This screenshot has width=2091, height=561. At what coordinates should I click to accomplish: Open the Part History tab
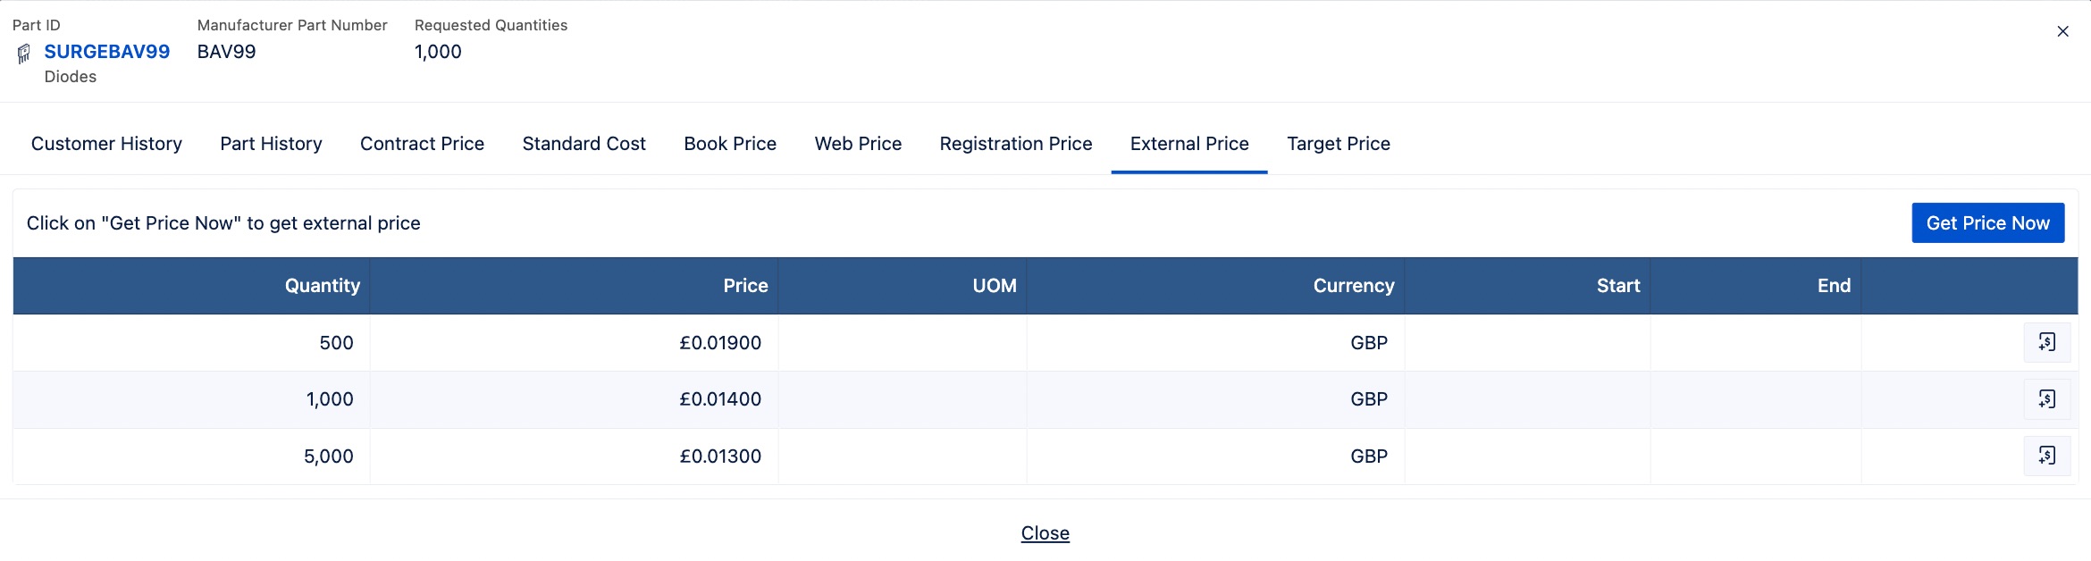271,144
